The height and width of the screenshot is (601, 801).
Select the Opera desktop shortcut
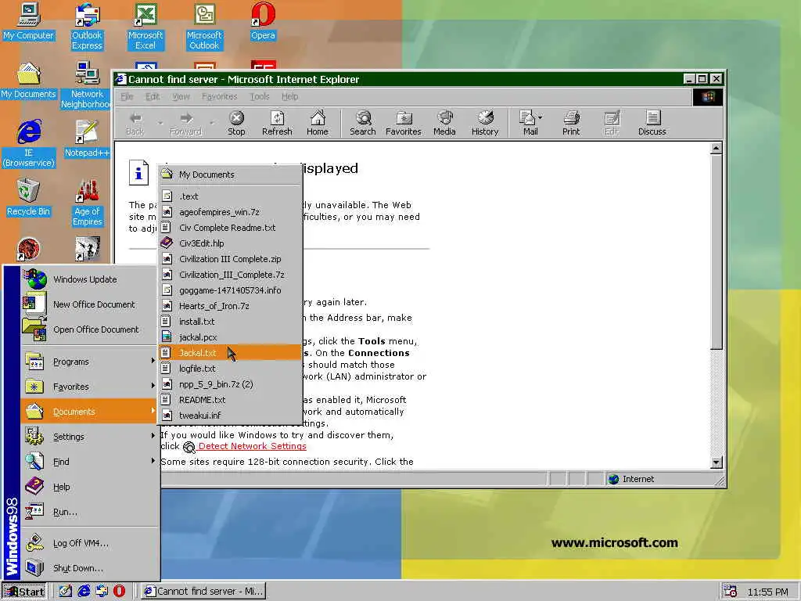263,21
